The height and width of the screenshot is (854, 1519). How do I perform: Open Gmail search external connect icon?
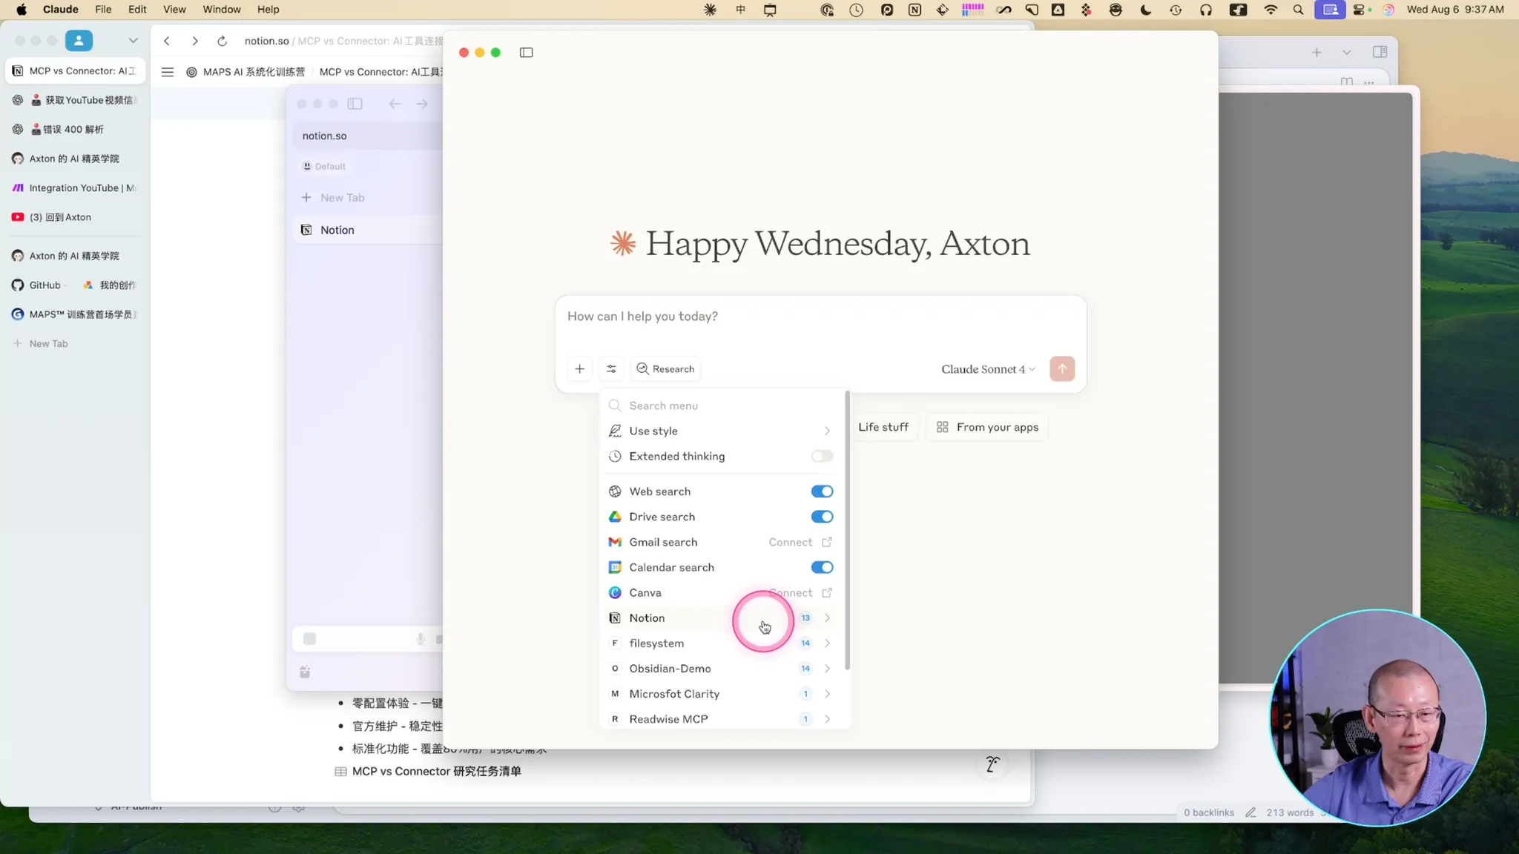tap(827, 542)
